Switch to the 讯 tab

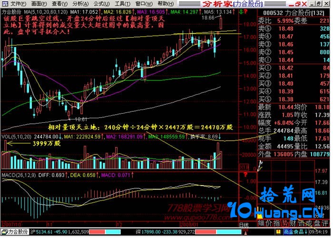pos(300,223)
